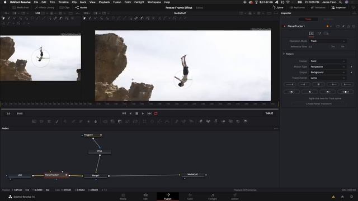Open the Output dropdown set to Background
This screenshot has width=358, height=201.
coord(327,72)
